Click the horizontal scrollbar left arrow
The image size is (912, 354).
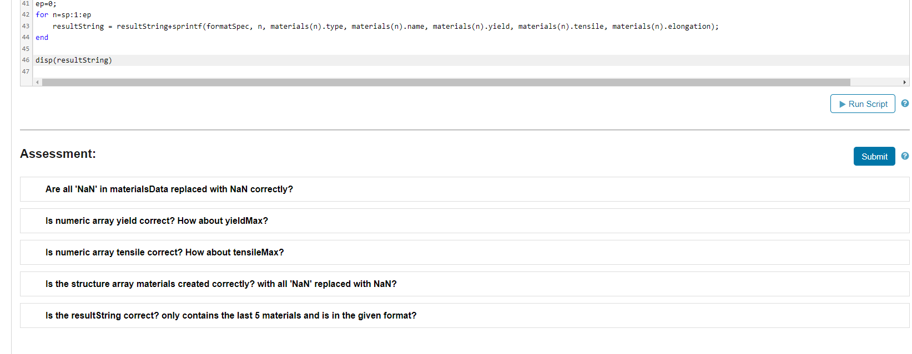click(x=37, y=82)
